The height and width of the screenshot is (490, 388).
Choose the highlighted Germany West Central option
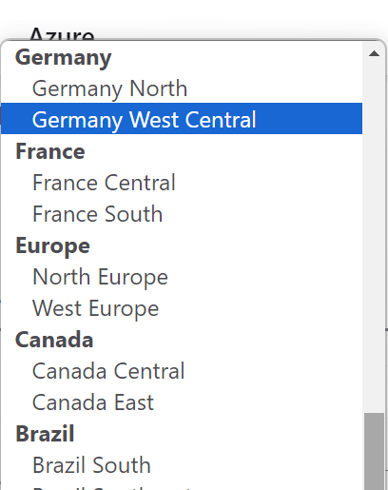[x=182, y=119]
